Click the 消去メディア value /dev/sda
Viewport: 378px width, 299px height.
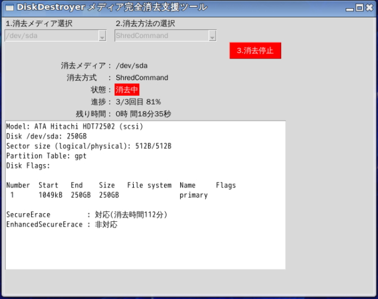pos(131,66)
